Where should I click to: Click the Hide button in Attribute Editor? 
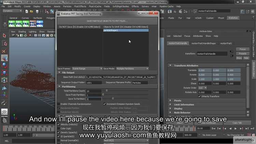pyautogui.click(x=246, y=58)
